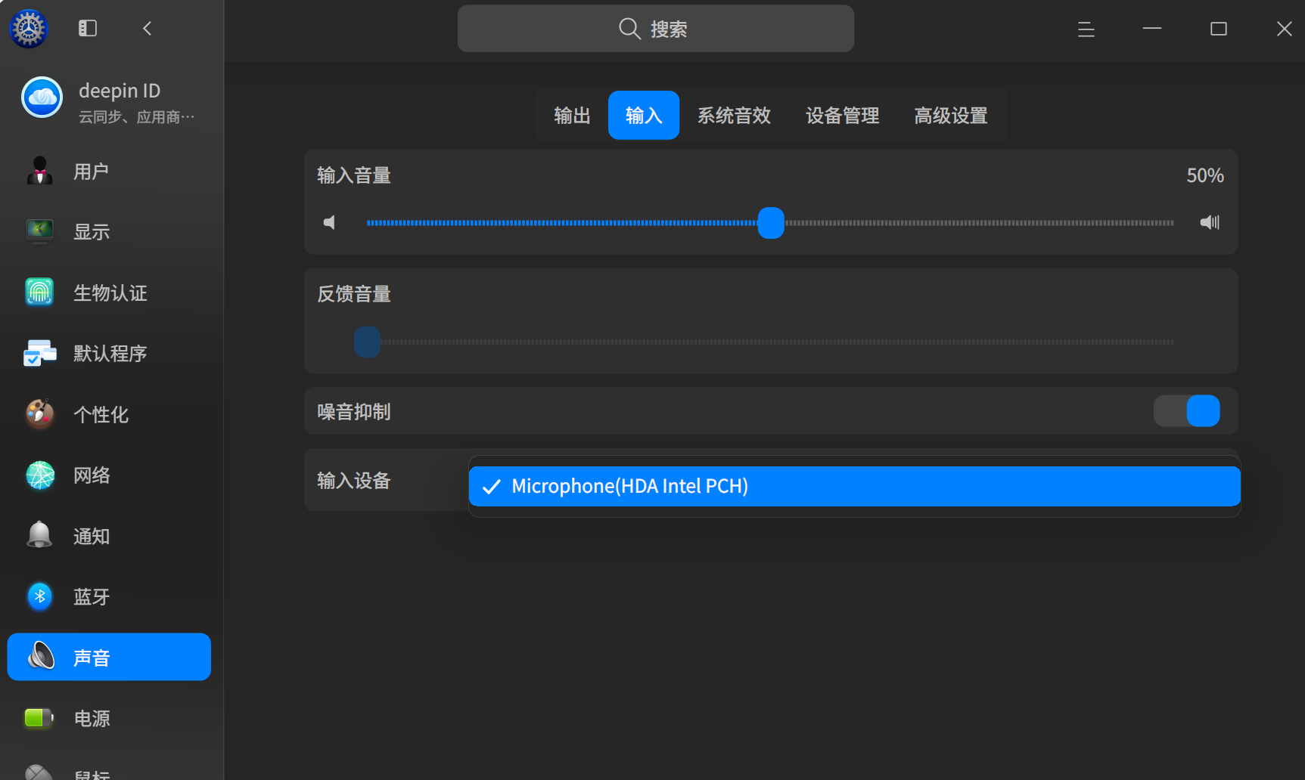
Task: Click the 搜索 search field
Action: pos(656,29)
